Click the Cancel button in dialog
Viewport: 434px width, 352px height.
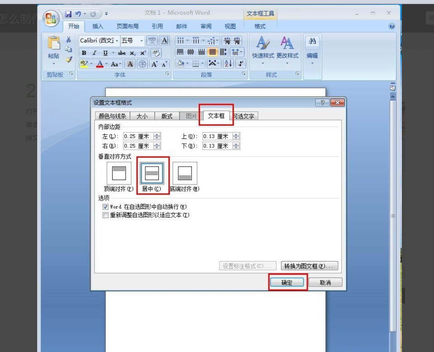[325, 282]
